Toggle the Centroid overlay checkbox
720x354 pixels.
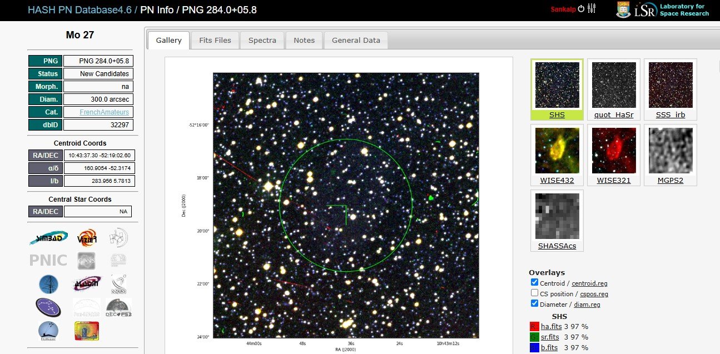(534, 283)
